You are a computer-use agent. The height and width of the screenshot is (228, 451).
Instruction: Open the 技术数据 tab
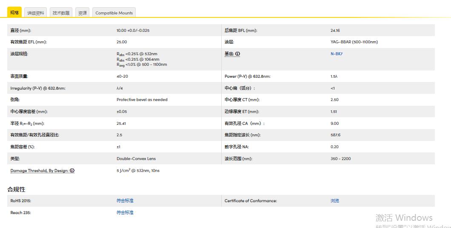tap(61, 13)
